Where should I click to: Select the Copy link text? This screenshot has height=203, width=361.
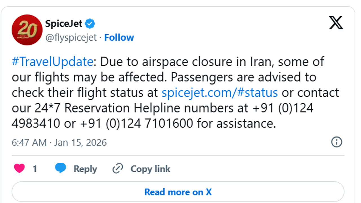tap(150, 169)
